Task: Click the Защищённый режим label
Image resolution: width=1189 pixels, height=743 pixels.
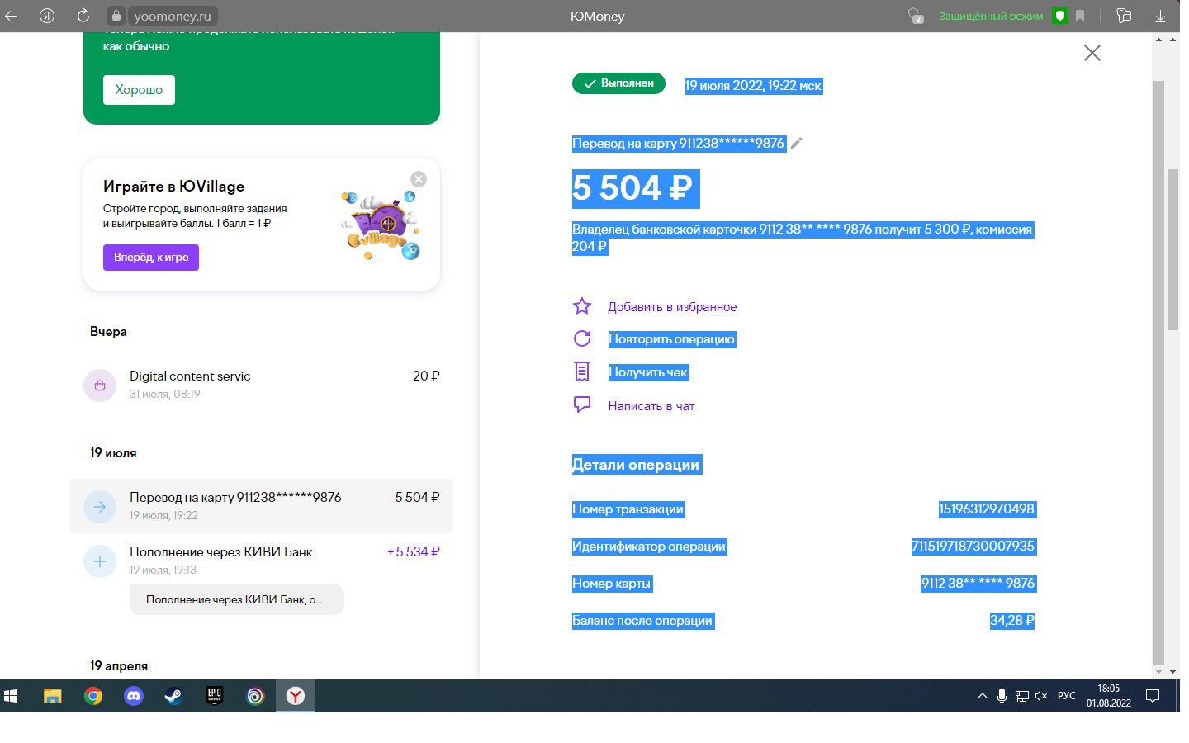Action: point(991,16)
